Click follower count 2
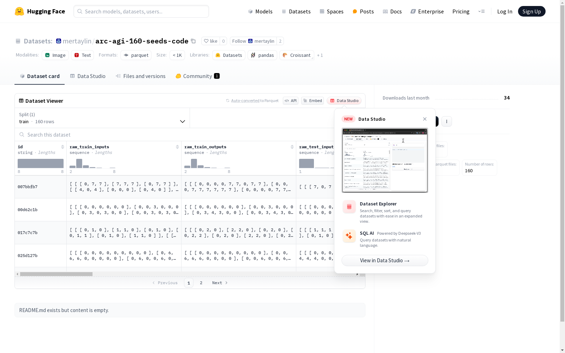565x353 pixels. [x=280, y=41]
